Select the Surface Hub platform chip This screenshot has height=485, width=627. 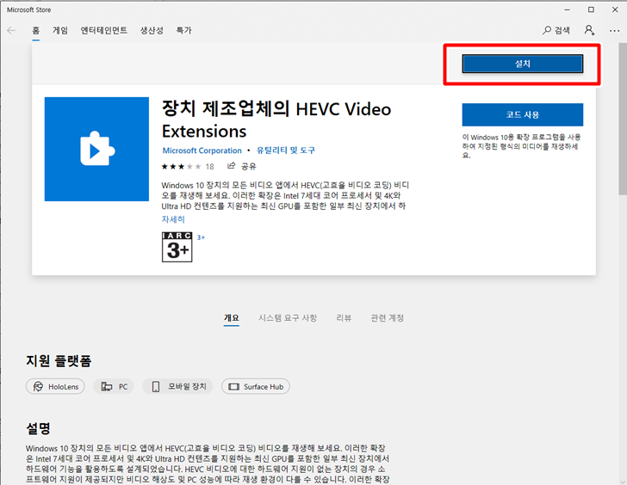point(256,386)
